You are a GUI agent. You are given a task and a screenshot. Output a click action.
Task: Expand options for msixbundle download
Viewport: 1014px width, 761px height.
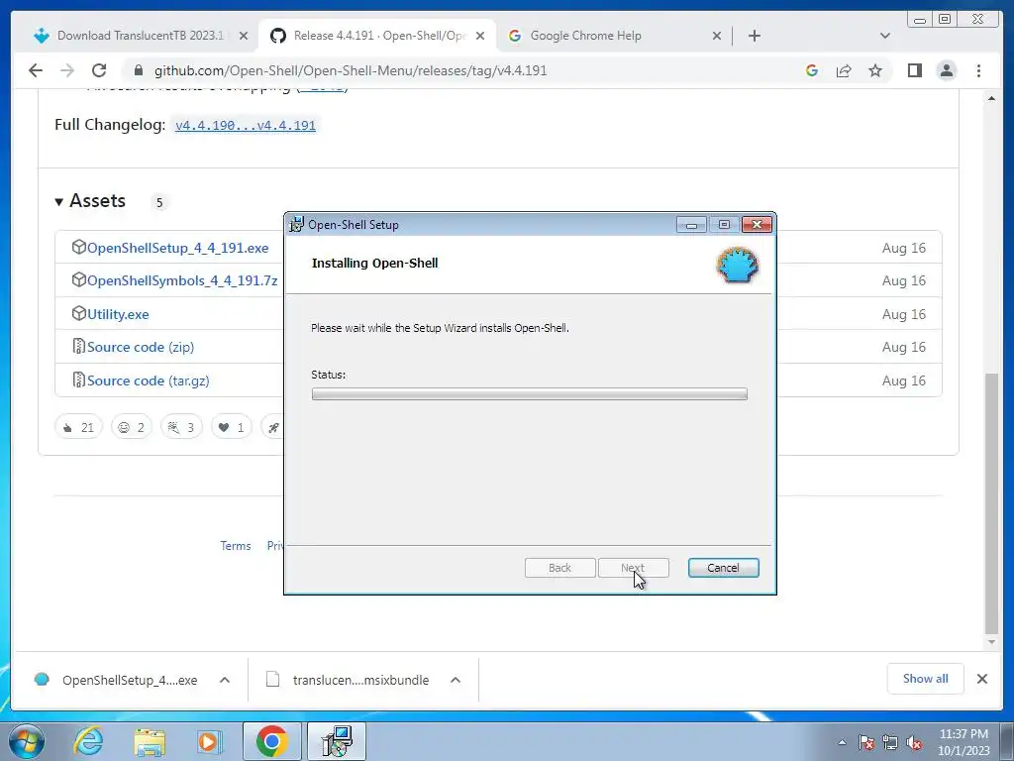(456, 680)
